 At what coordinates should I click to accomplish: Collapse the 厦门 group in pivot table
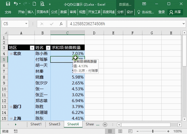11,107
